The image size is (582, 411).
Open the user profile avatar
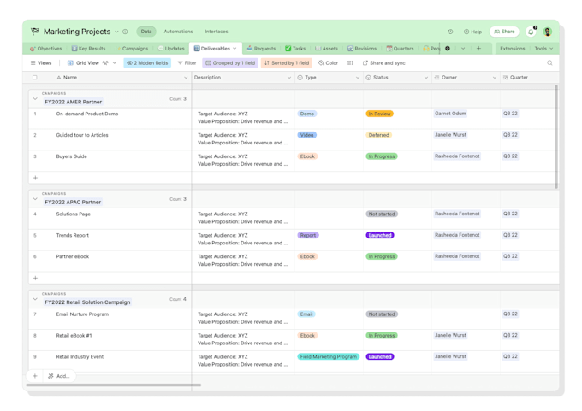[x=548, y=32]
